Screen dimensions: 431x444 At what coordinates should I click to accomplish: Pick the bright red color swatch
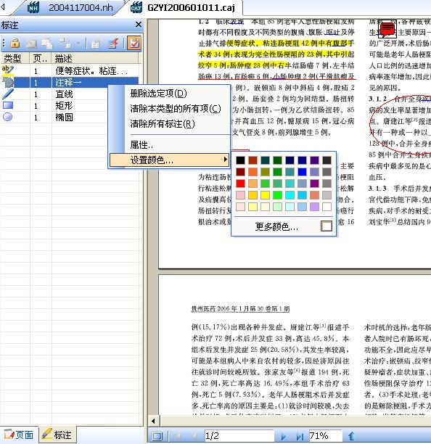click(240, 184)
